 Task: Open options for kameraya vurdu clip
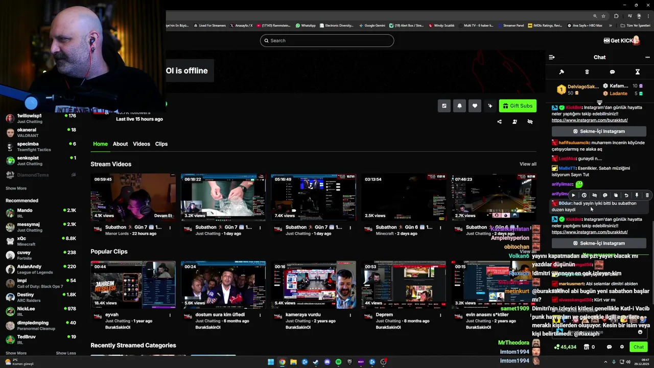pos(351,315)
